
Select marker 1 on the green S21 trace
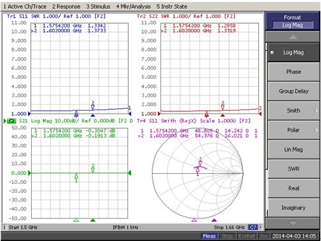[x=76, y=178]
